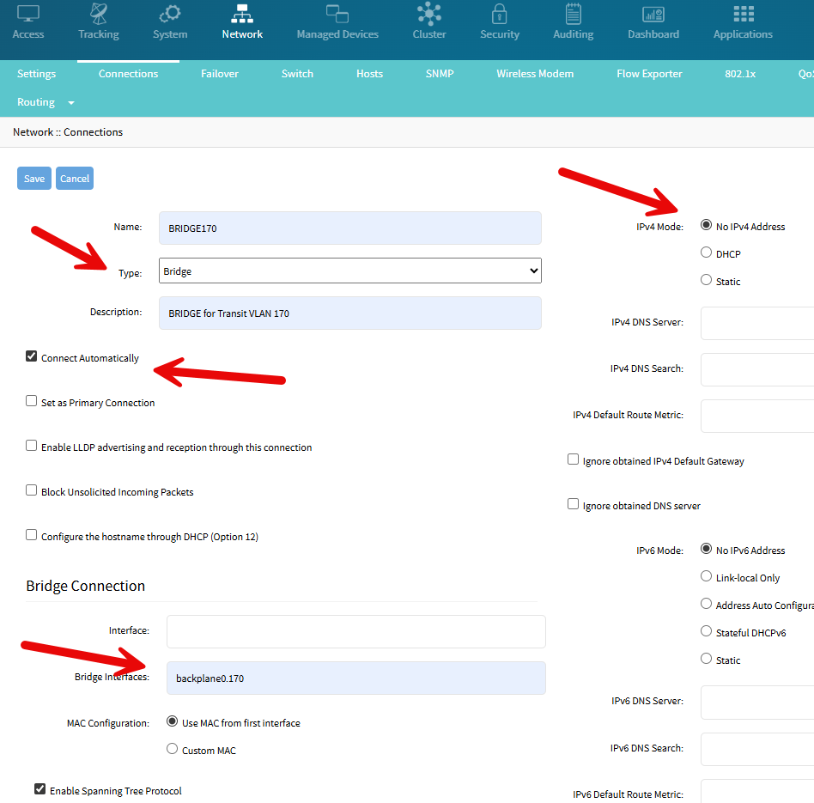Open the Cluster icon

pos(428,15)
